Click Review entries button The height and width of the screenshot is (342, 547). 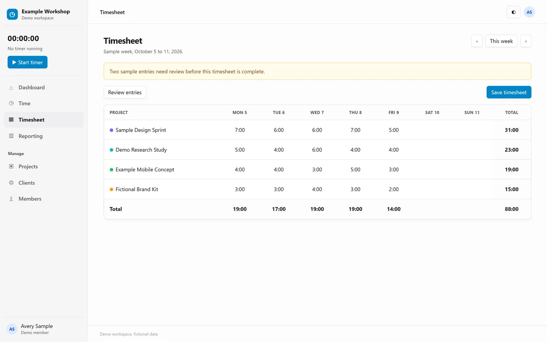(125, 92)
